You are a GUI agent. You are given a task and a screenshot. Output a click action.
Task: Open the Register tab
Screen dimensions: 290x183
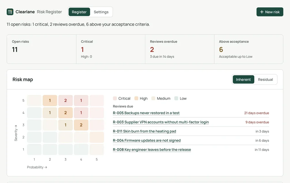79,12
